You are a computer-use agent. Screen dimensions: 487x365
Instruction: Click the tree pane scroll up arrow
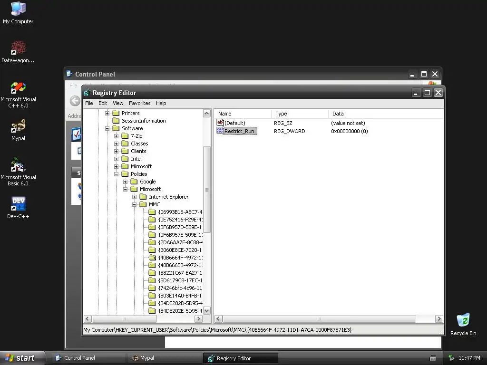(x=207, y=114)
